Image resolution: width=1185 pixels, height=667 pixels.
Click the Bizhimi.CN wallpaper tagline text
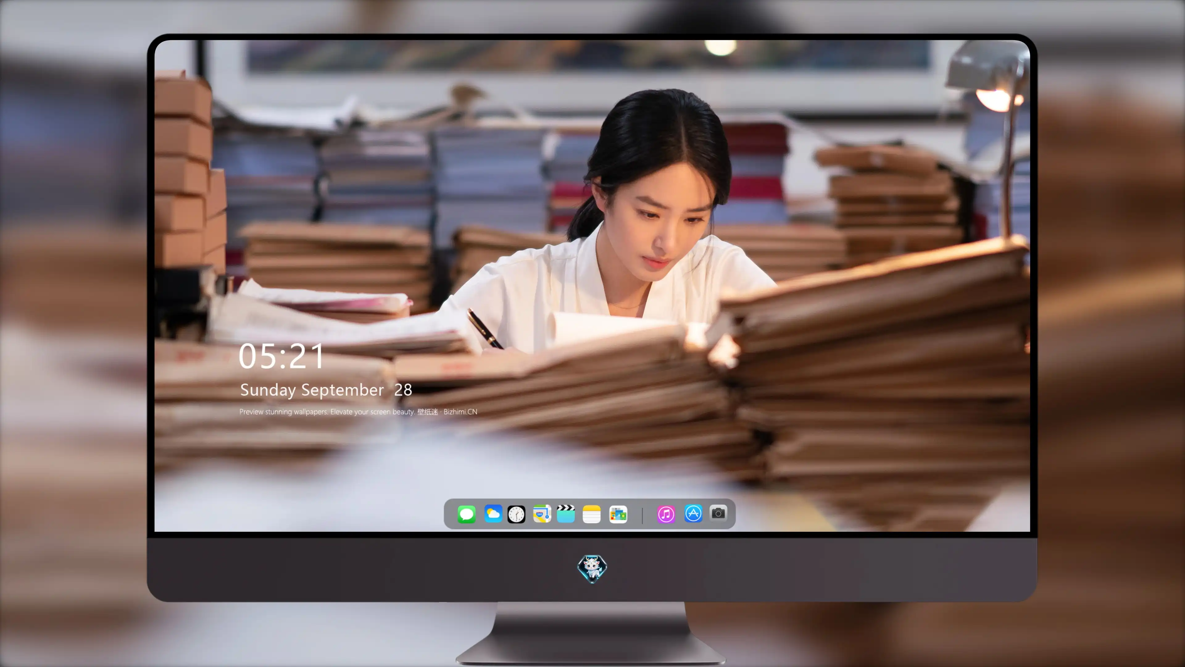click(x=358, y=412)
